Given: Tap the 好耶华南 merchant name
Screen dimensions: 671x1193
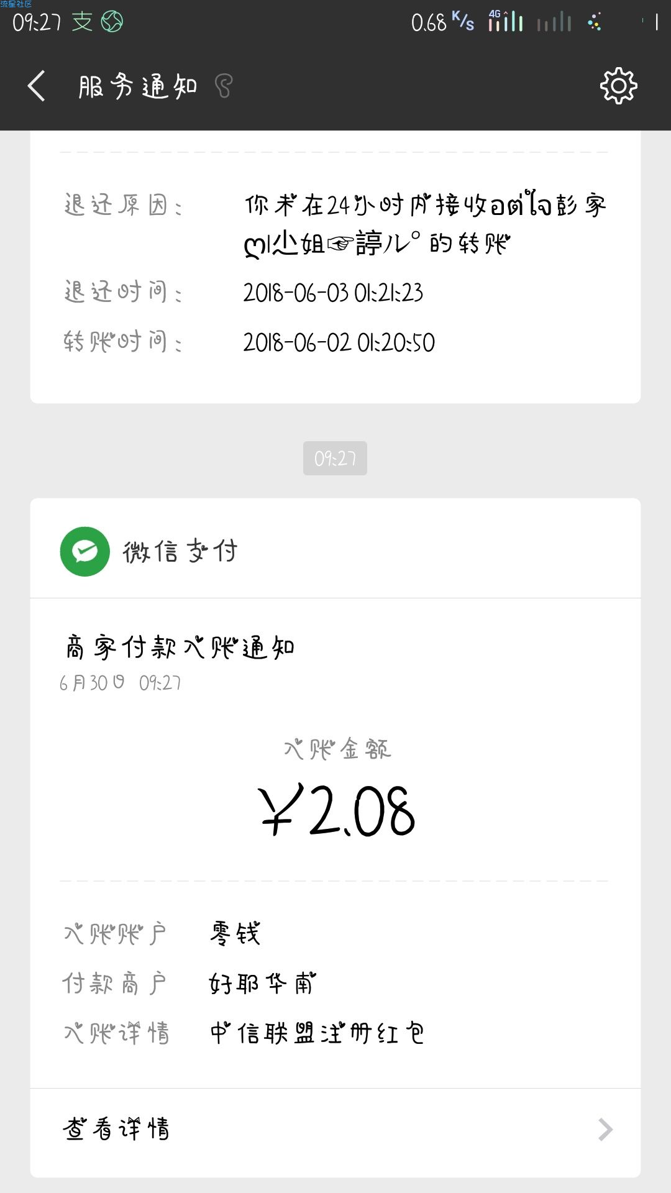Looking at the screenshot, I should click(x=263, y=983).
